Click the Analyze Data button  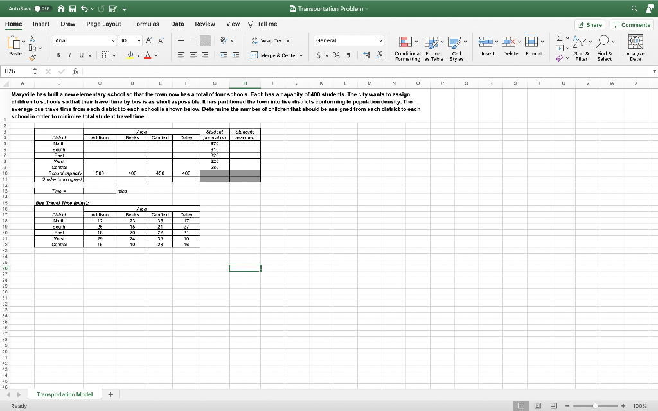pyautogui.click(x=636, y=49)
